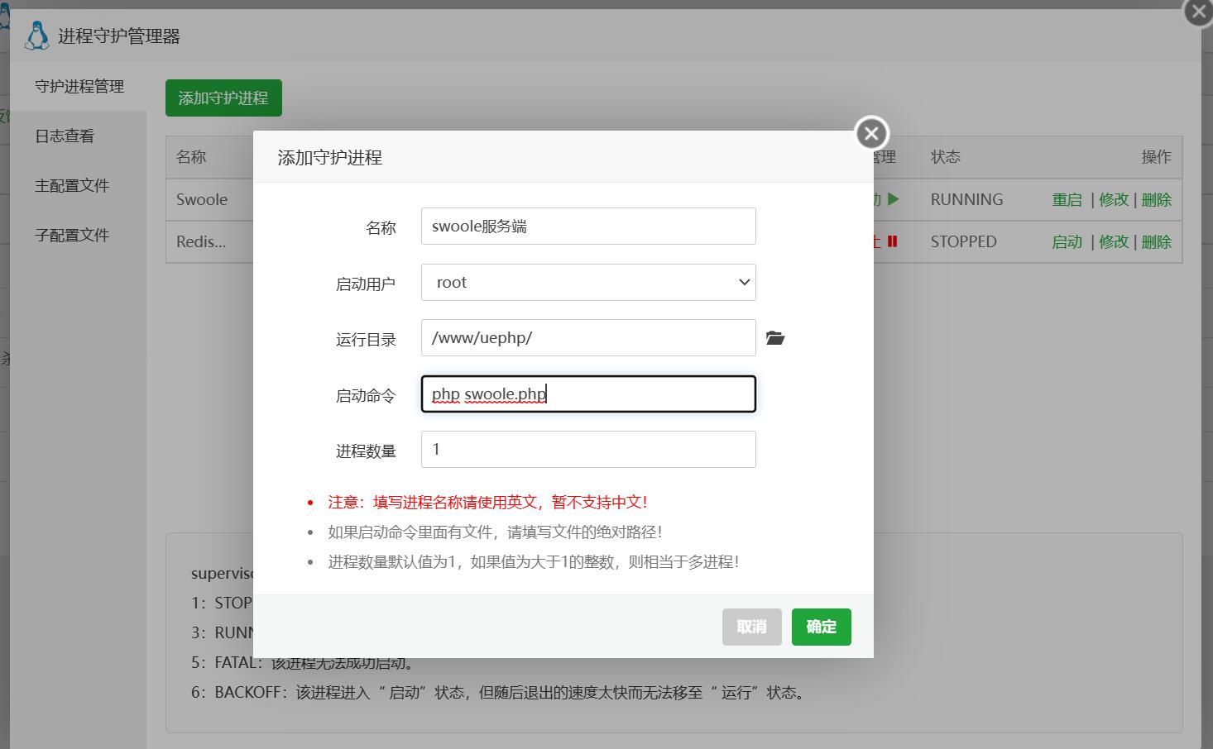Screen dimensions: 1213x749
Task: Click the STOPPED status text
Action: (x=963, y=241)
